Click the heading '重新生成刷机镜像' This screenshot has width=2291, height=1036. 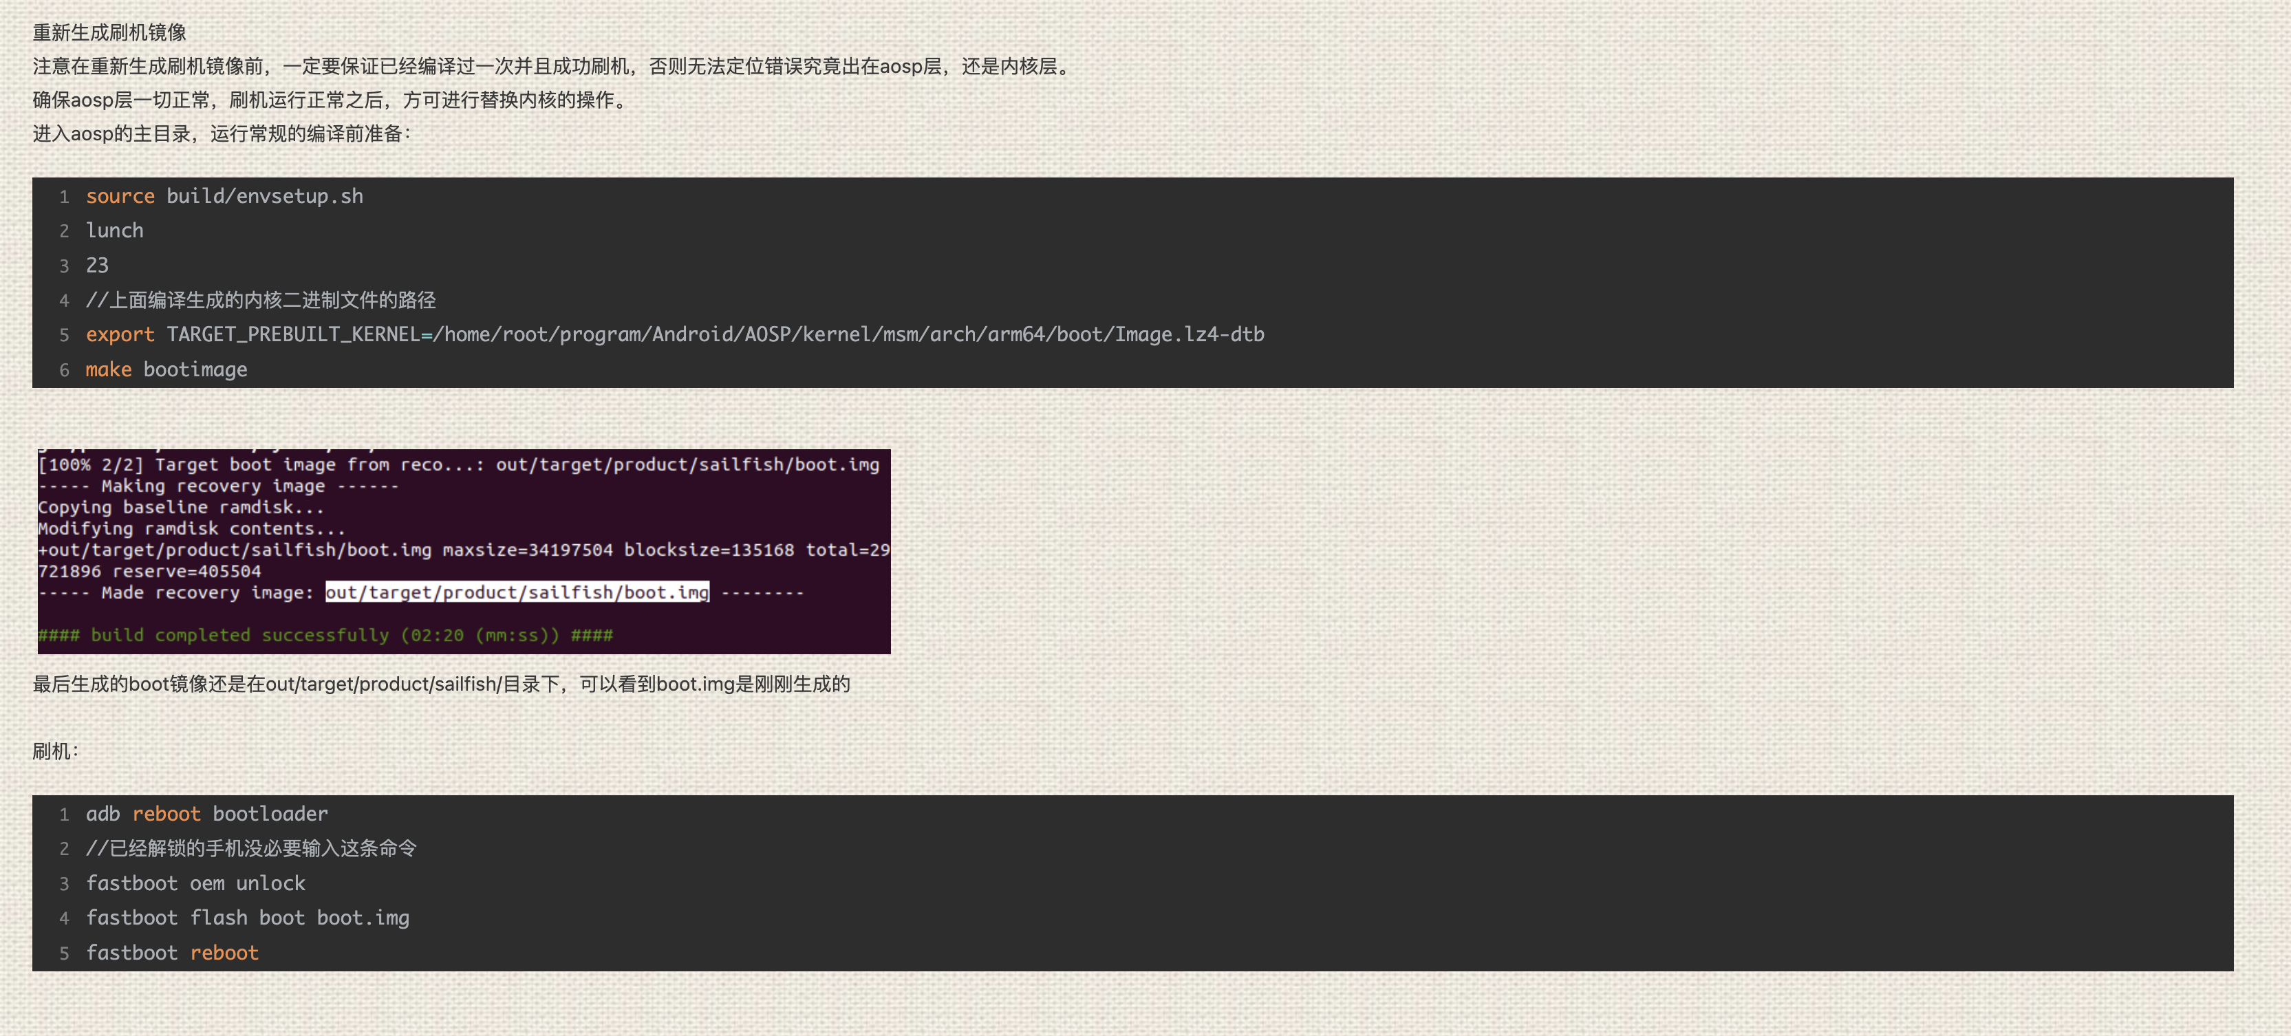[x=109, y=33]
